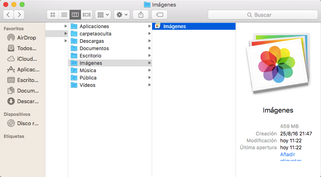Open Documentos in the sidebar

(x=22, y=91)
